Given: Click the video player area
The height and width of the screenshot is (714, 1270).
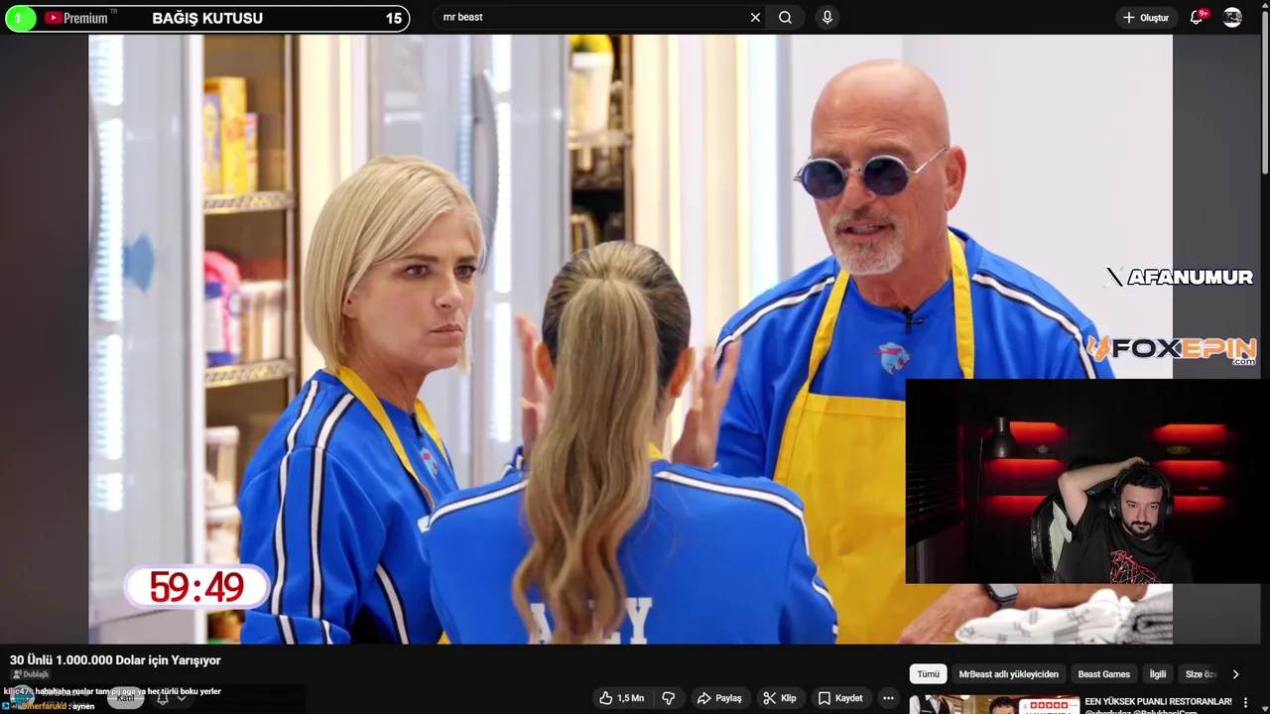Looking at the screenshot, I should click(630, 339).
